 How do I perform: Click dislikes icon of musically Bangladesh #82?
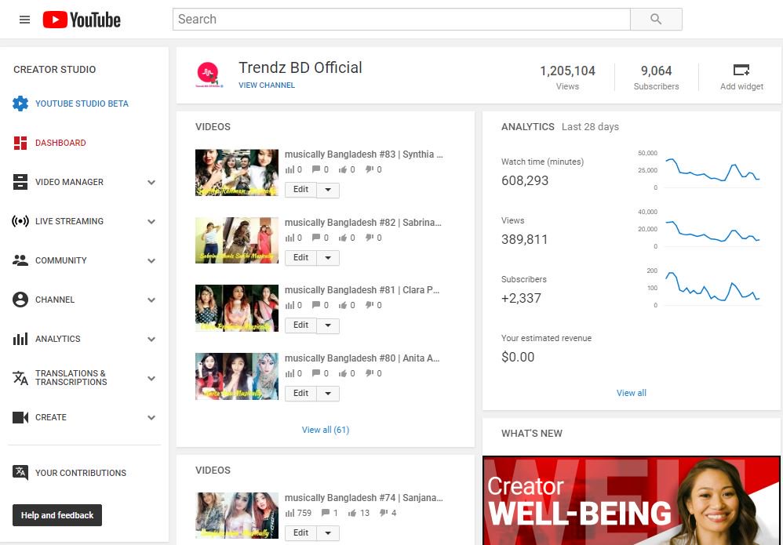coord(370,238)
